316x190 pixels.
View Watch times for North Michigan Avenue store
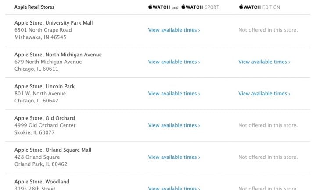coord(174,62)
